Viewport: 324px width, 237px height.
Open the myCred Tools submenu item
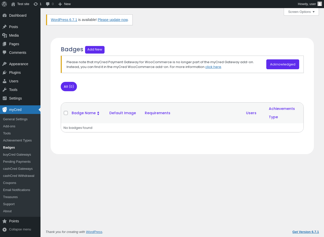[x=7, y=133]
